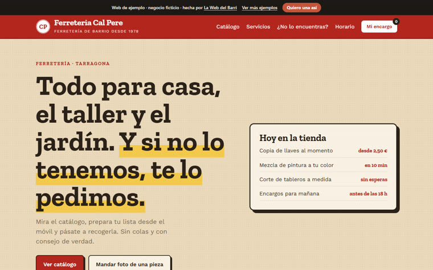The width and height of the screenshot is (433, 270).
Task: Select the Corte de tableros a medida row
Action: (x=323, y=180)
